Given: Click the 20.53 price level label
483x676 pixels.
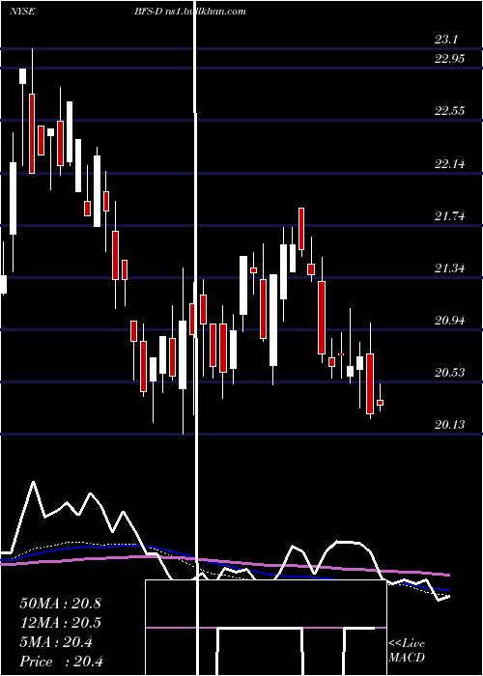Looking at the screenshot, I should pyautogui.click(x=449, y=373).
